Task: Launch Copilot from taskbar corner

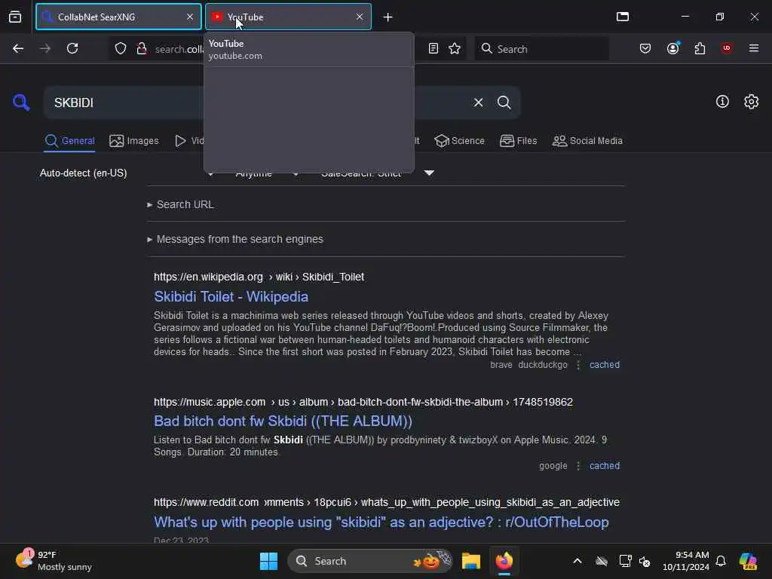Action: click(x=748, y=561)
